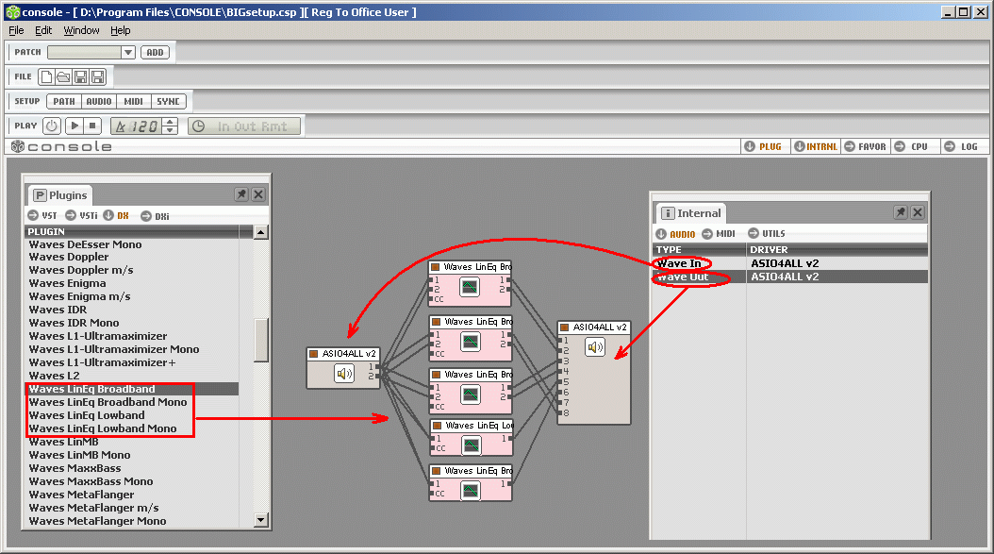The height and width of the screenshot is (554, 994).
Task: Create a new file using the FILE toolbar
Action: (x=46, y=76)
